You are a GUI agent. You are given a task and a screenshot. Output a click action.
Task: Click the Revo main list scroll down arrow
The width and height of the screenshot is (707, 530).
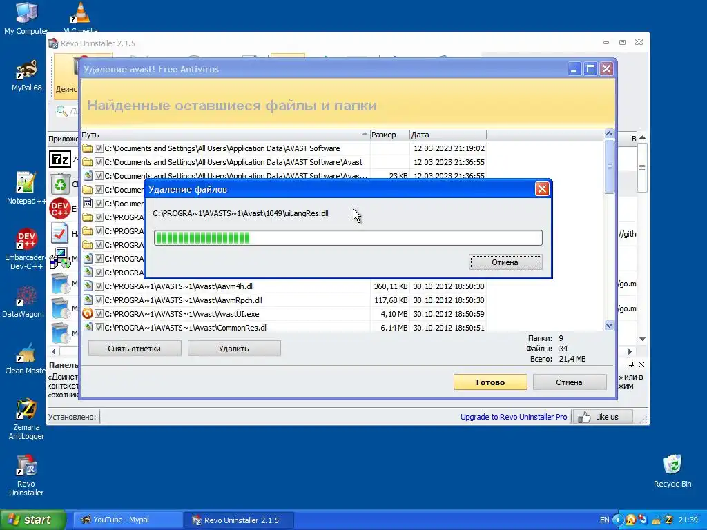tap(643, 339)
